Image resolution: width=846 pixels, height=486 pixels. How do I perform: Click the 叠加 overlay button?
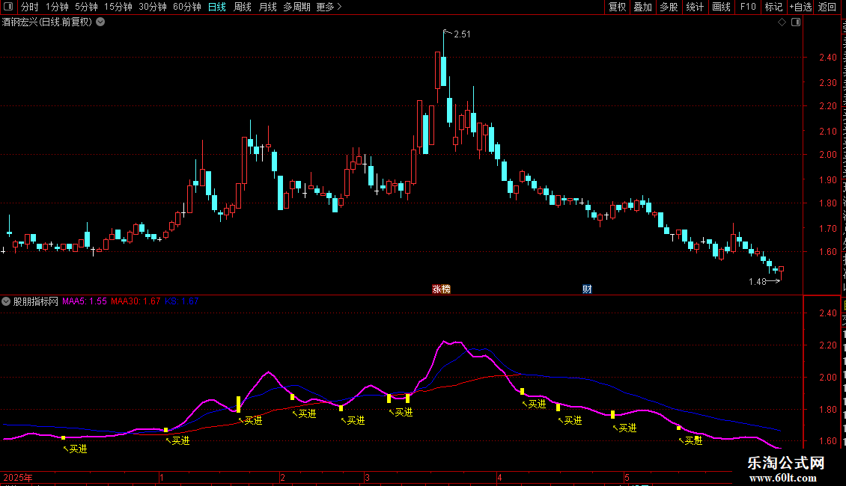pyautogui.click(x=642, y=7)
